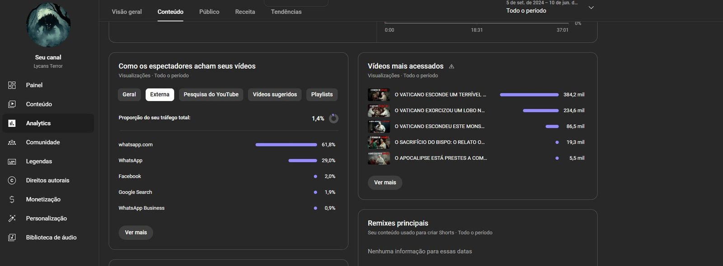Click the 86,5 mil views bar

(x=552, y=126)
